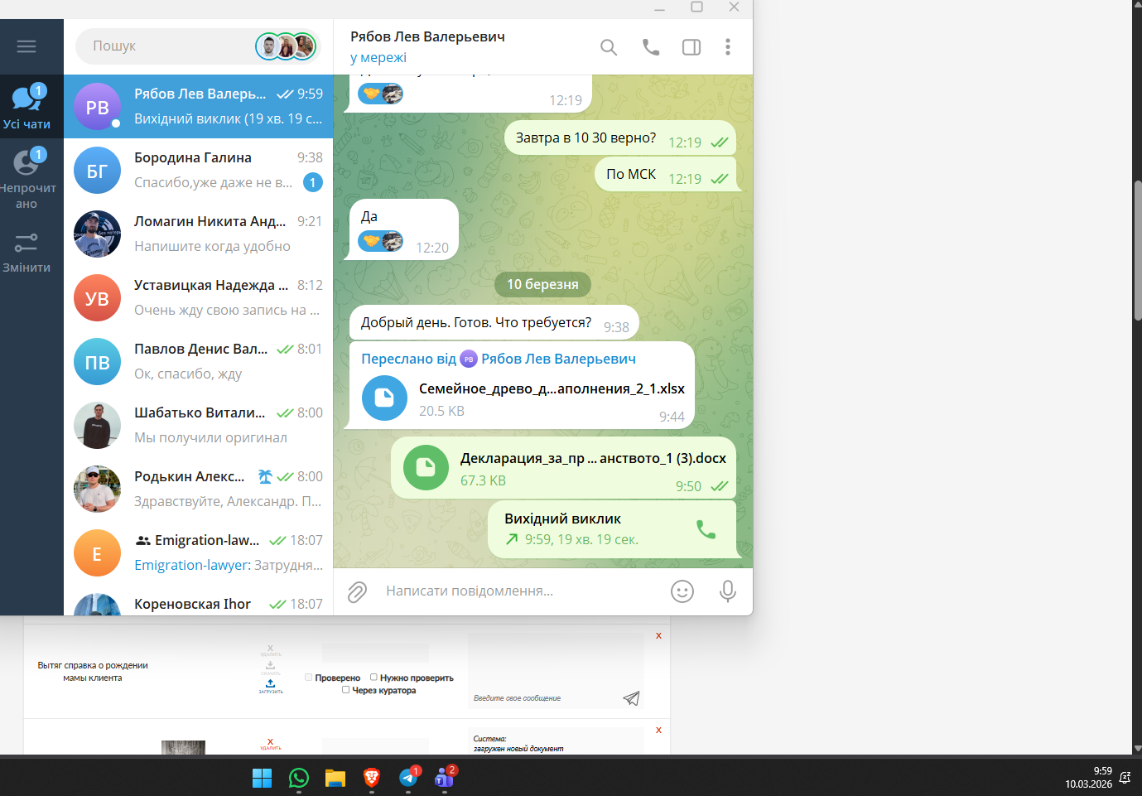
Task: Click the Семейное_древо xlsx file name
Action: 552,388
